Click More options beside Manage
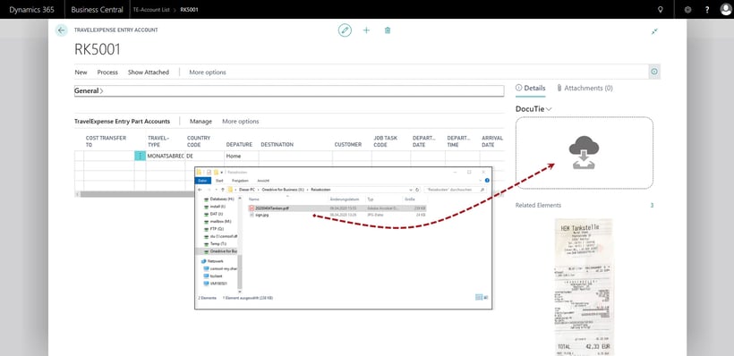734x356 pixels. [241, 121]
